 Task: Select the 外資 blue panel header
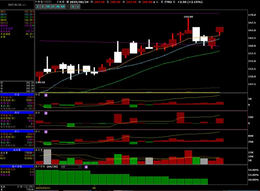click(17, 95)
